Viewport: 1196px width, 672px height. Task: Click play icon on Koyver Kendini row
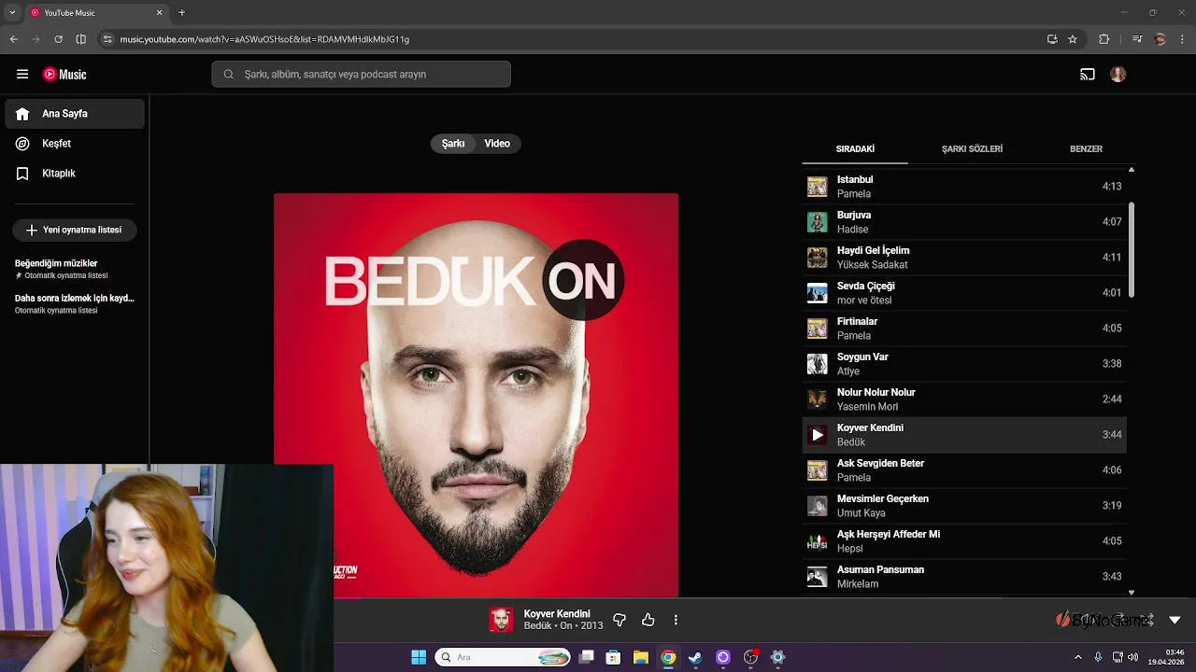(818, 435)
